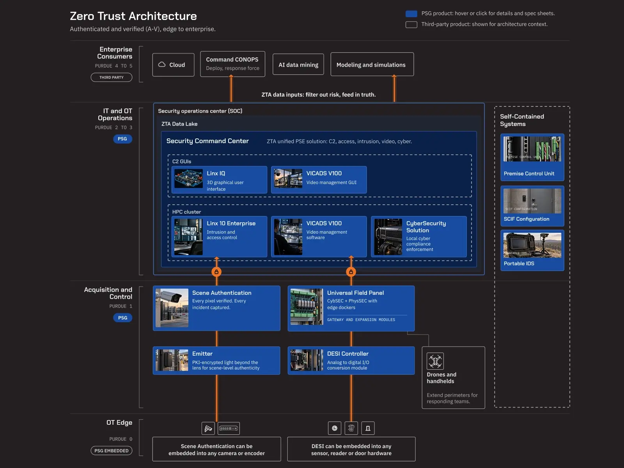The height and width of the screenshot is (468, 624).
Task: Select the DESI Controller card
Action: [351, 361]
